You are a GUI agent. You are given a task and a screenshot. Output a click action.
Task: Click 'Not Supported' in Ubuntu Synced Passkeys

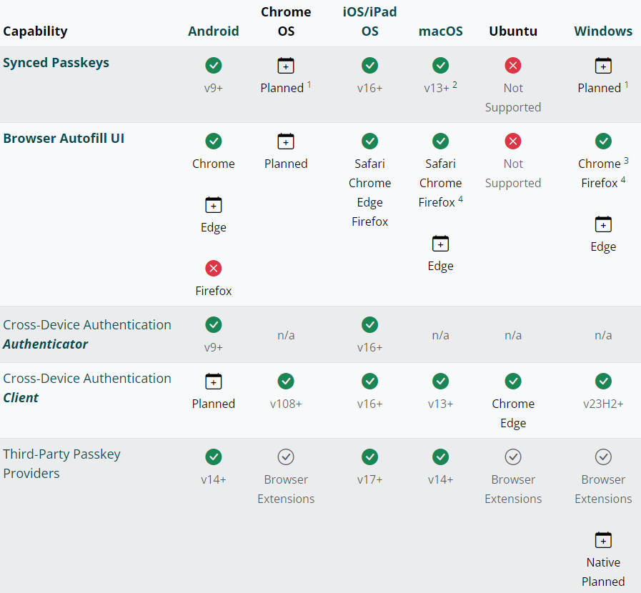pos(512,97)
